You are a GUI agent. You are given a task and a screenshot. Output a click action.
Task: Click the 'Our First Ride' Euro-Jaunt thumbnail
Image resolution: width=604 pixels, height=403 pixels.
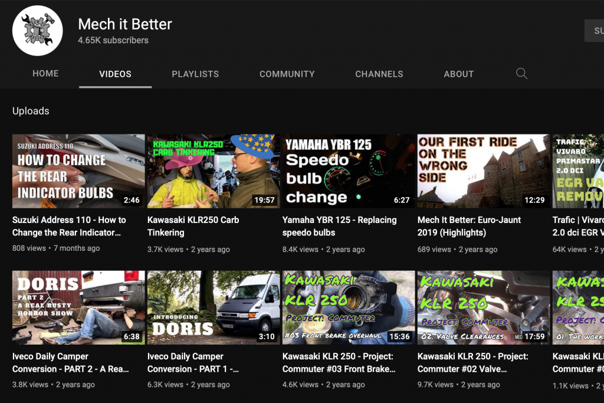[x=483, y=171]
